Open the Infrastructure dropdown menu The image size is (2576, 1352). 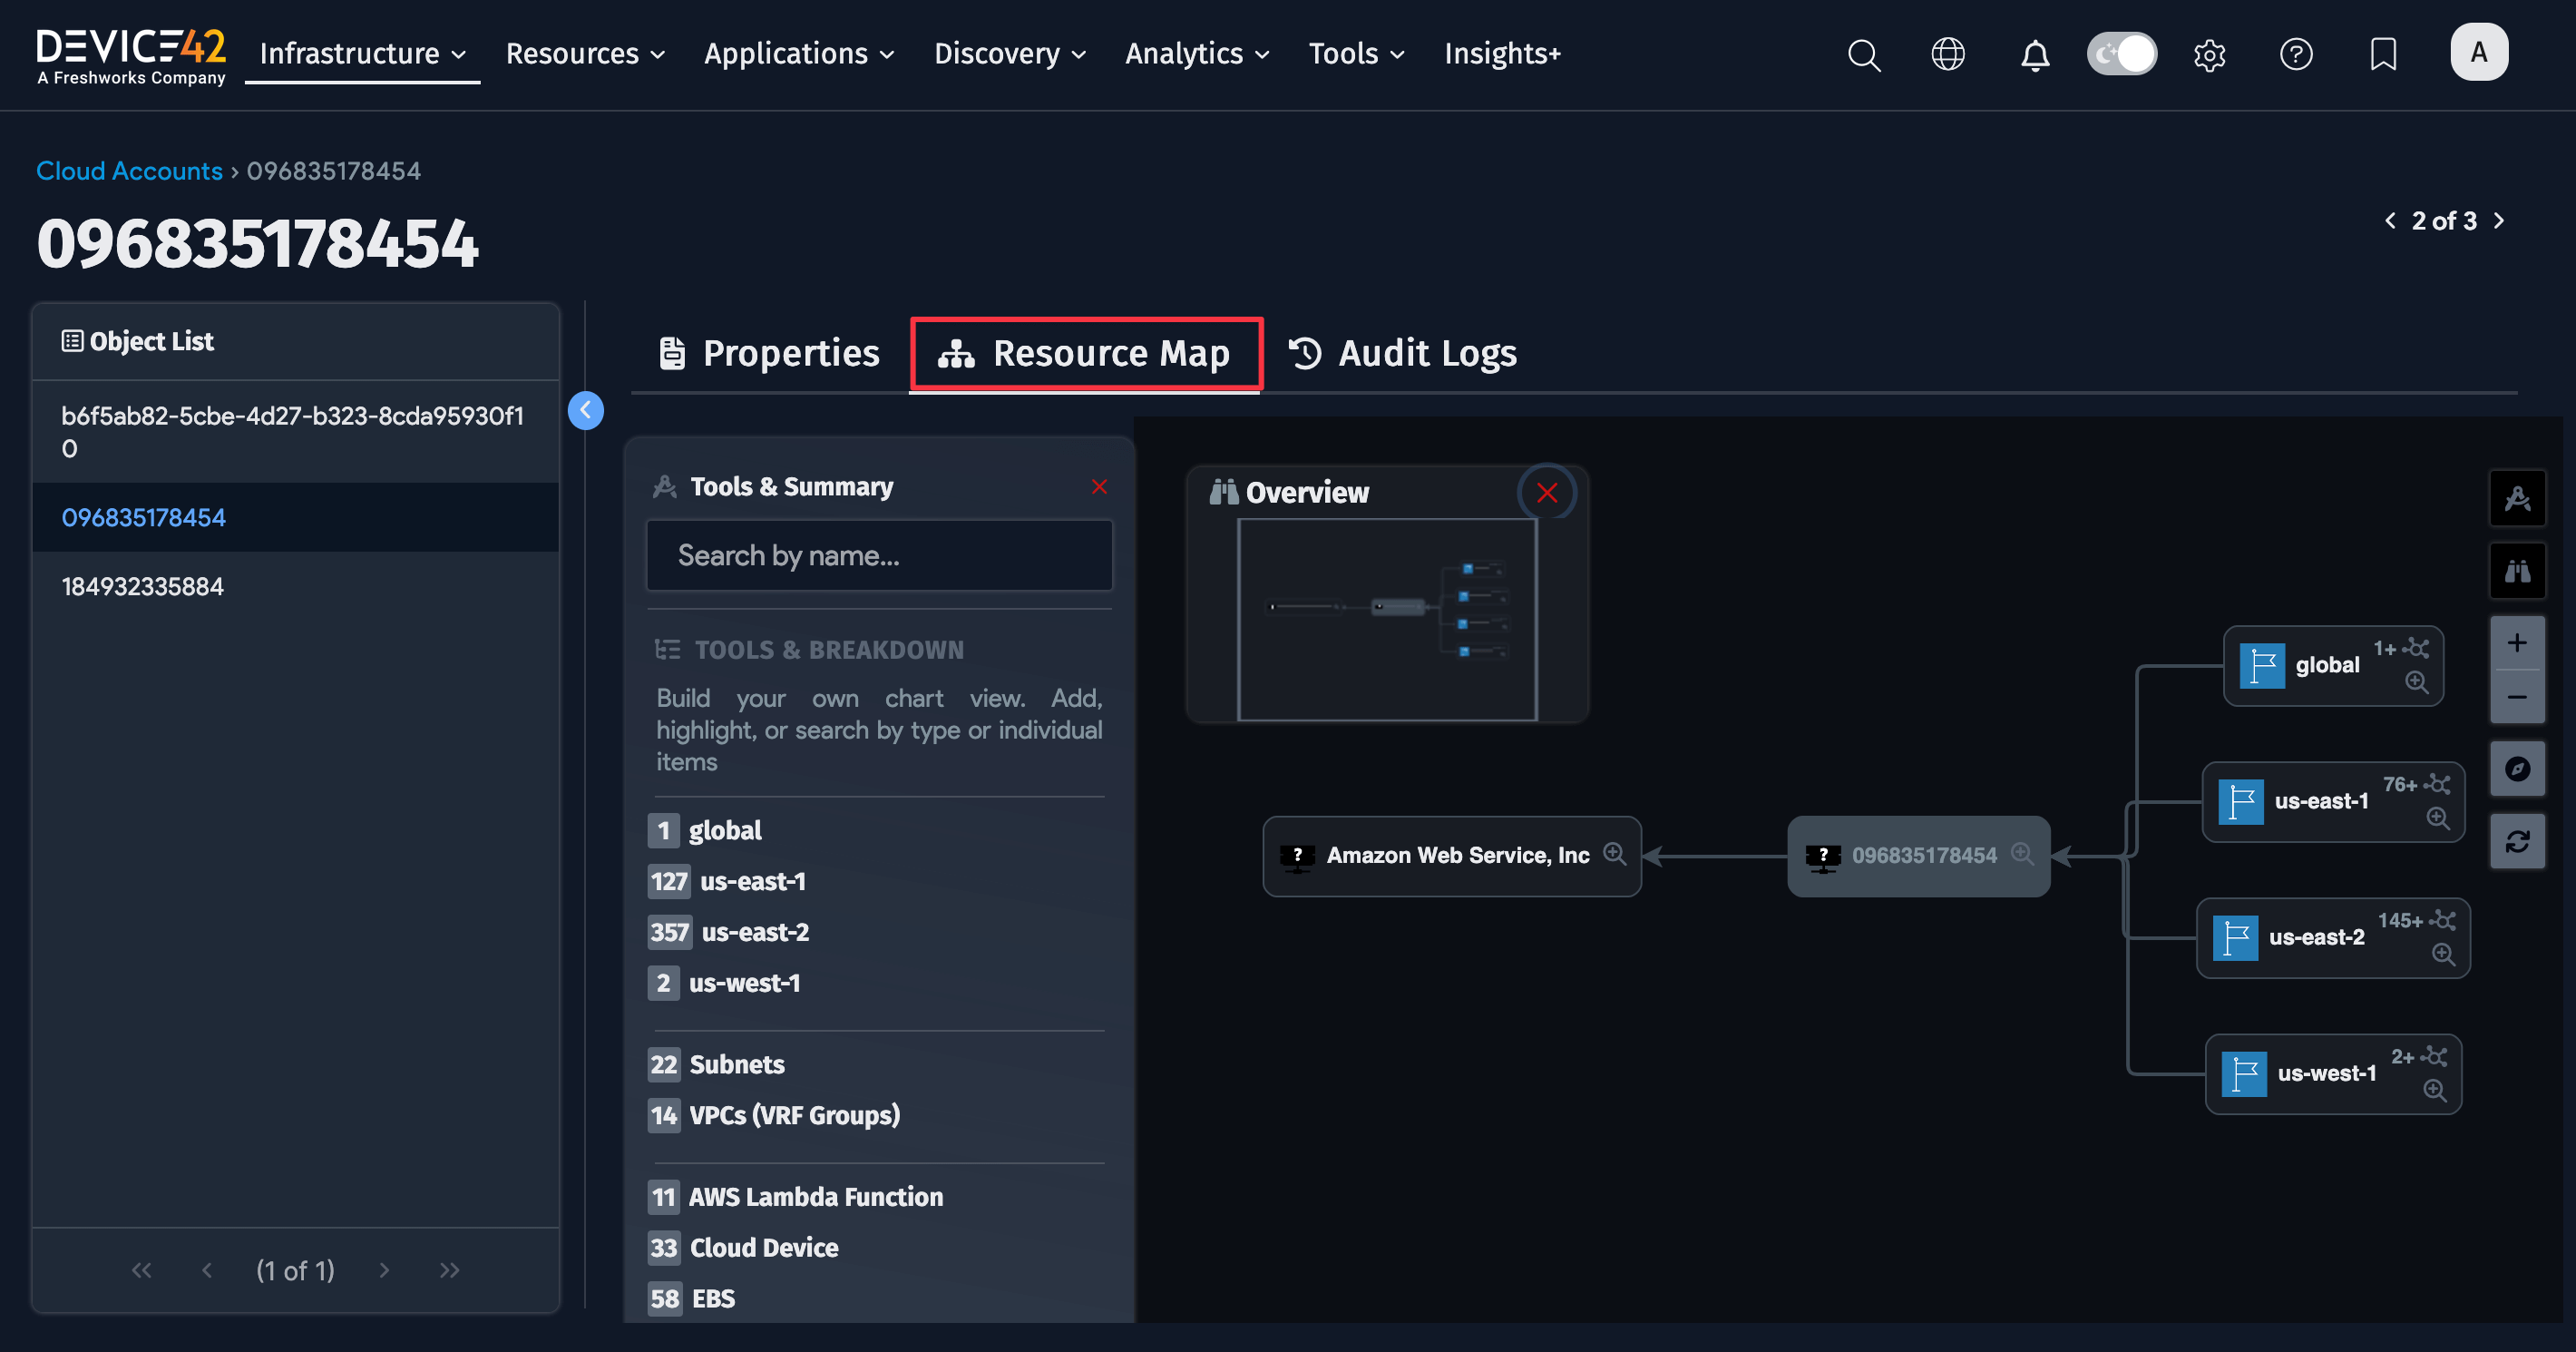362,54
